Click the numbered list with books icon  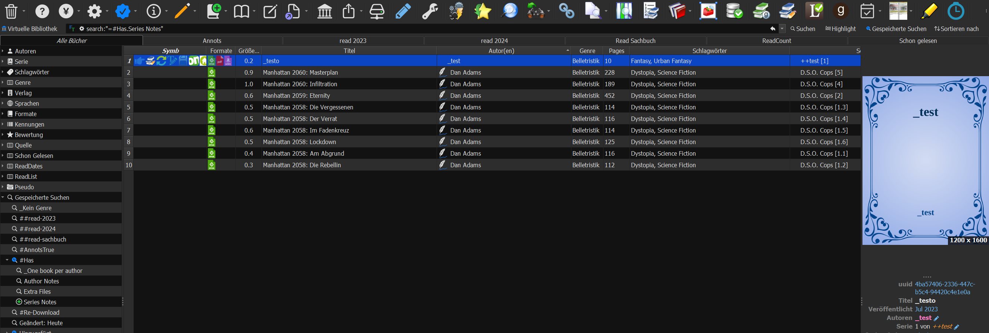pos(651,12)
